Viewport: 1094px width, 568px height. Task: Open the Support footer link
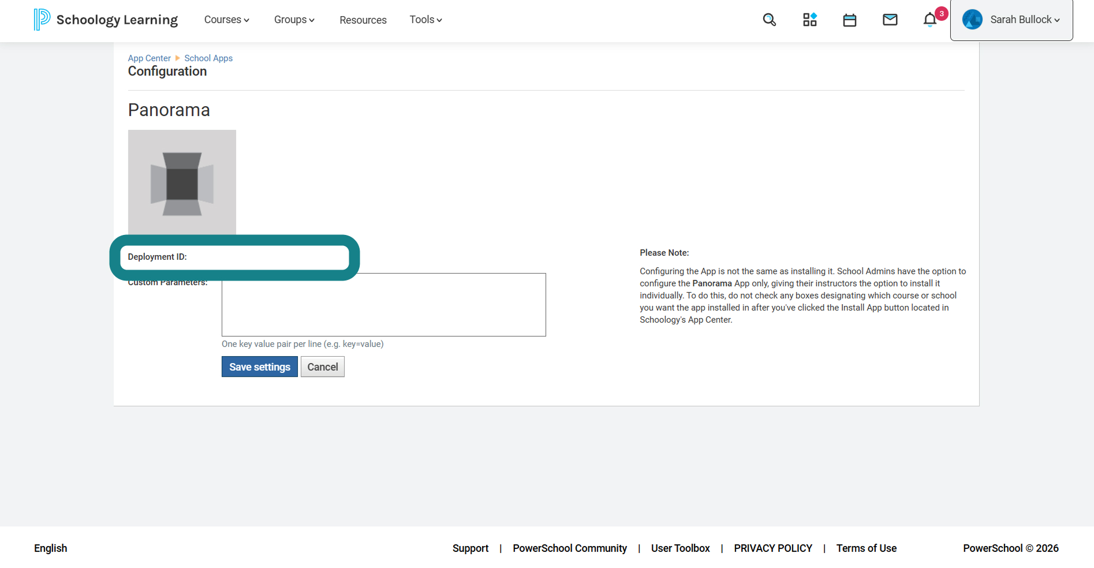coord(471,548)
